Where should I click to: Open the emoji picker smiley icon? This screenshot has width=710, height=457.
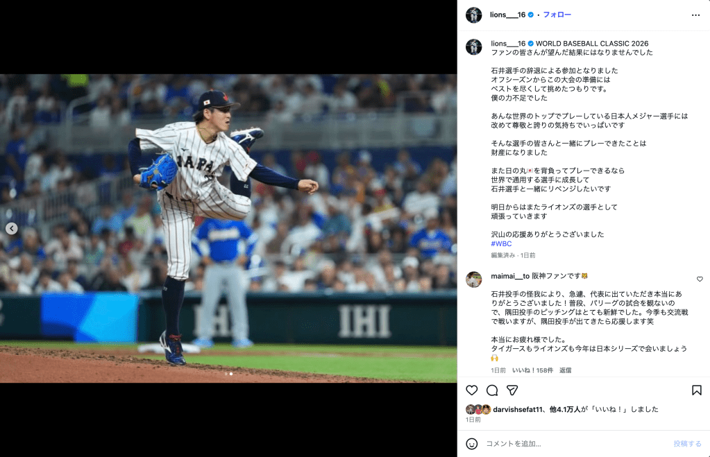[x=472, y=444]
